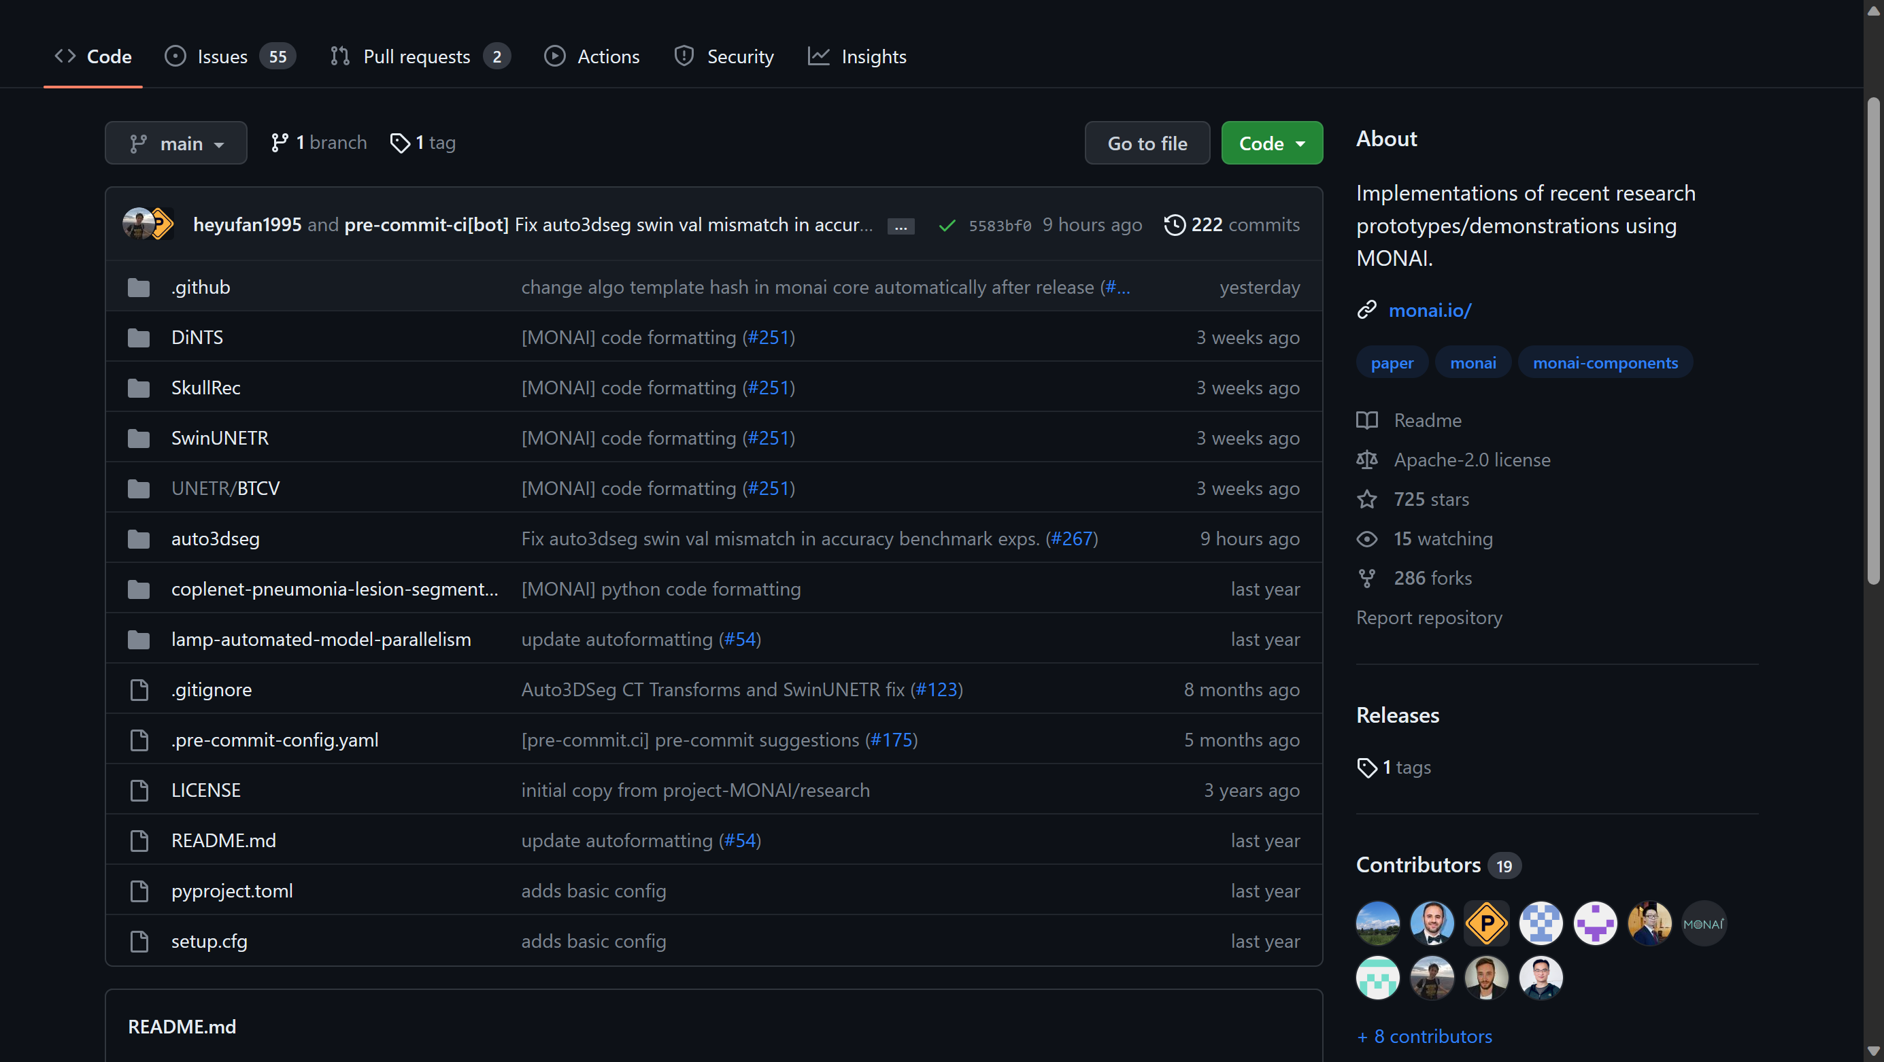Click the eye icon beside 15 watching
The width and height of the screenshot is (1884, 1062).
[x=1366, y=538]
